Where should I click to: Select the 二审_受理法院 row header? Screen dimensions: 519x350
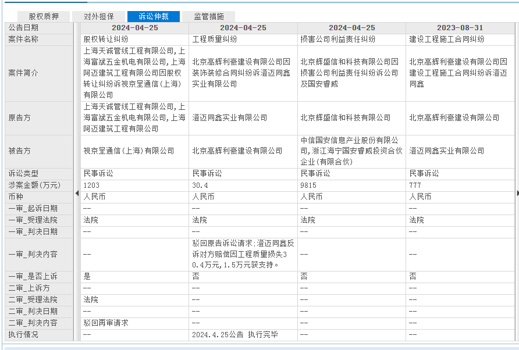pos(39,300)
